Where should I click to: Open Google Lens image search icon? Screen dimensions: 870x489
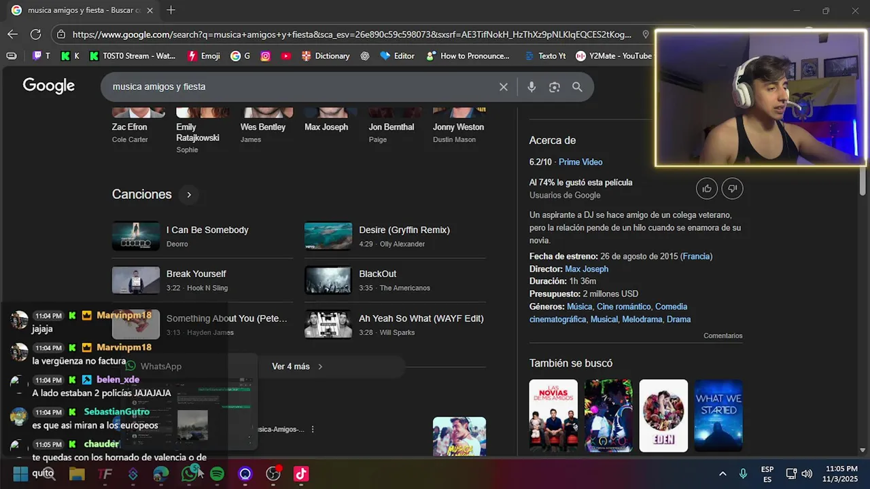coord(555,87)
